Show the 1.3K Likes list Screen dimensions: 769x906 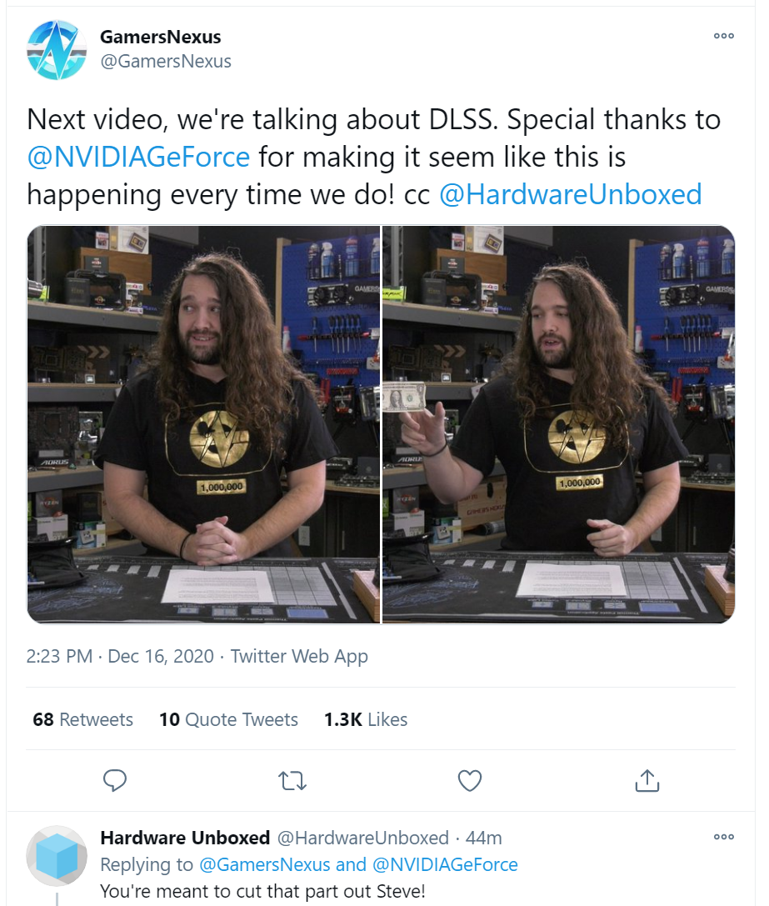point(365,719)
